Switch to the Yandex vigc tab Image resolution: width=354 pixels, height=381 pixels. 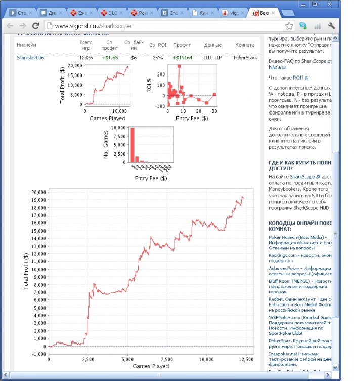tap(231, 13)
